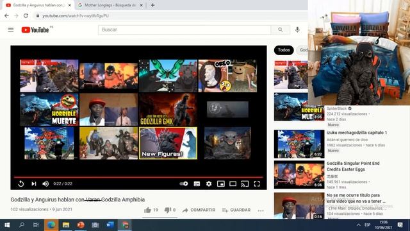Go to the YouTube home logo
Image resolution: width=410 pixels, height=231 pixels.
35,30
